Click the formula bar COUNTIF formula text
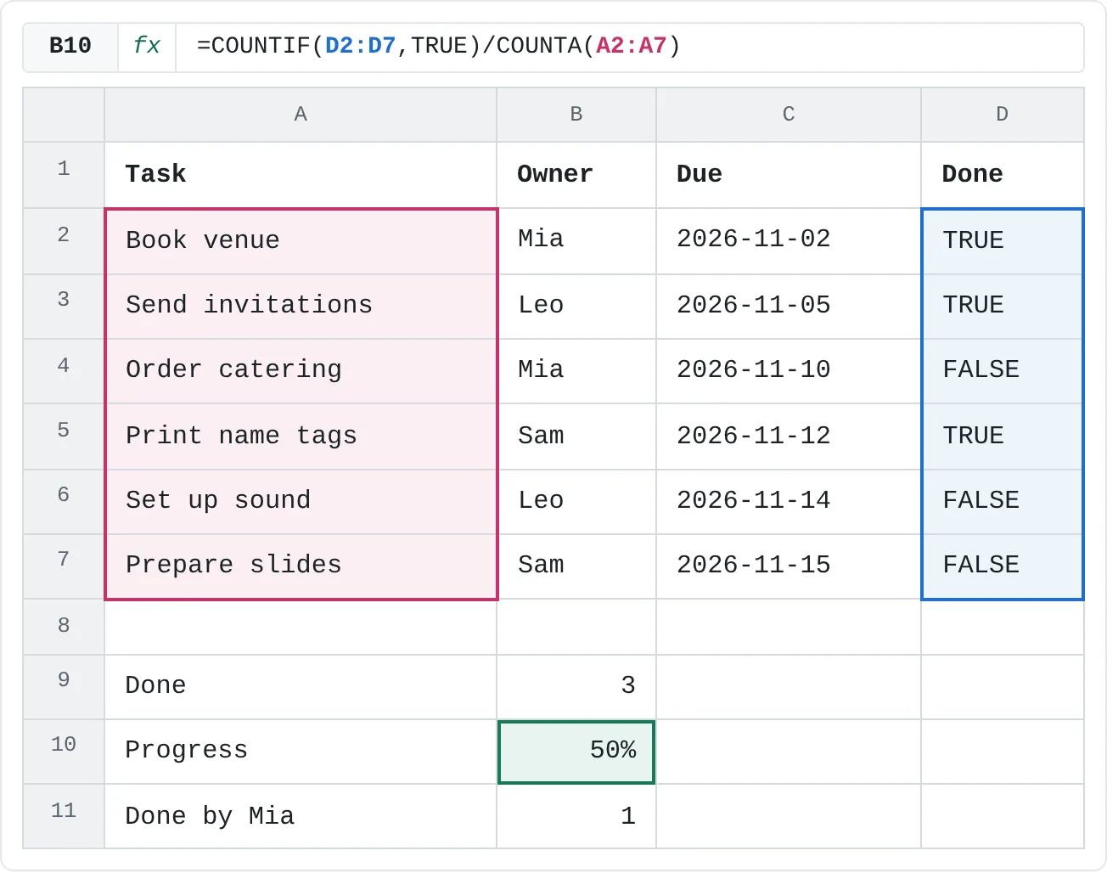The width and height of the screenshot is (1107, 873). coord(439,46)
